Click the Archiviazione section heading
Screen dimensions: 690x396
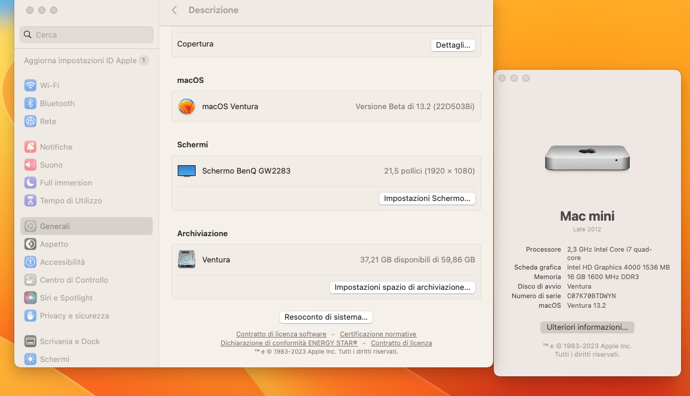[202, 234]
